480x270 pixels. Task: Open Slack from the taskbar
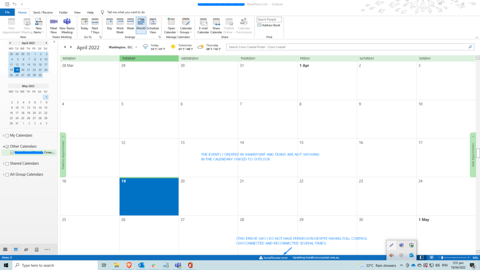(x=153, y=265)
